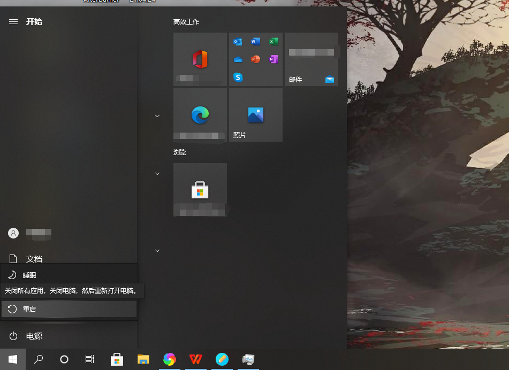Click the 高效工作 group header
Viewport: 509px width, 370px height.
[186, 22]
